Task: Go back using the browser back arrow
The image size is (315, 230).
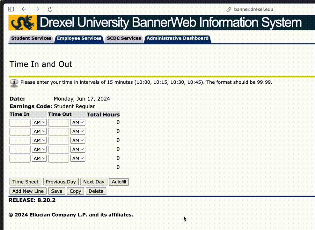Action: pyautogui.click(x=24, y=9)
